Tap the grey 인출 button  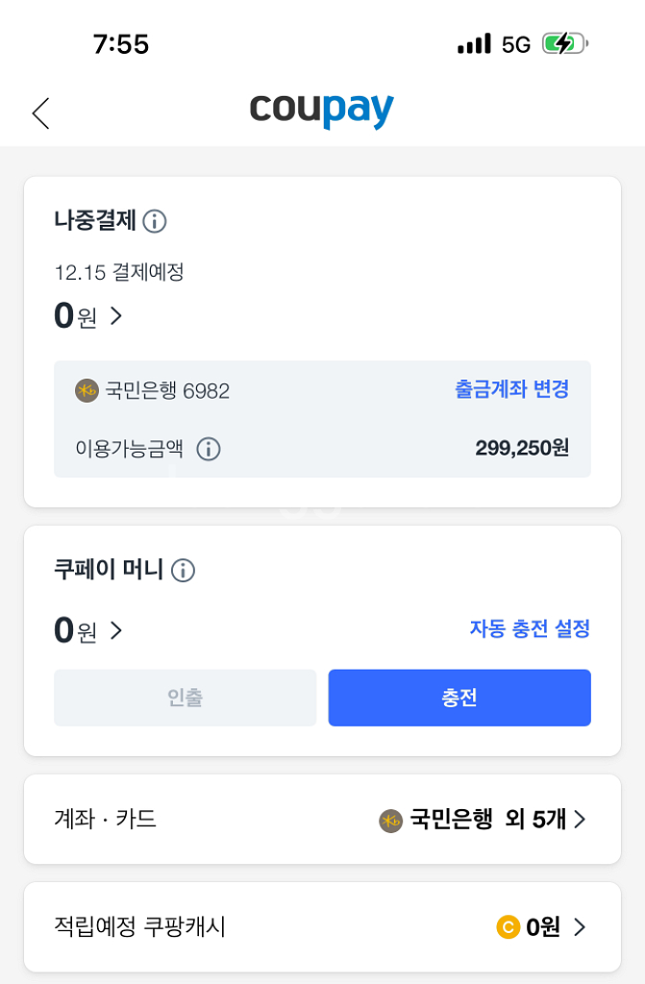[186, 698]
